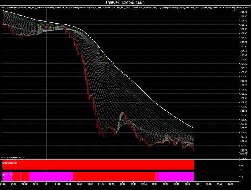The image size is (251, 190).
Task: Click the 208.40 price axis label
Action: 244,12
